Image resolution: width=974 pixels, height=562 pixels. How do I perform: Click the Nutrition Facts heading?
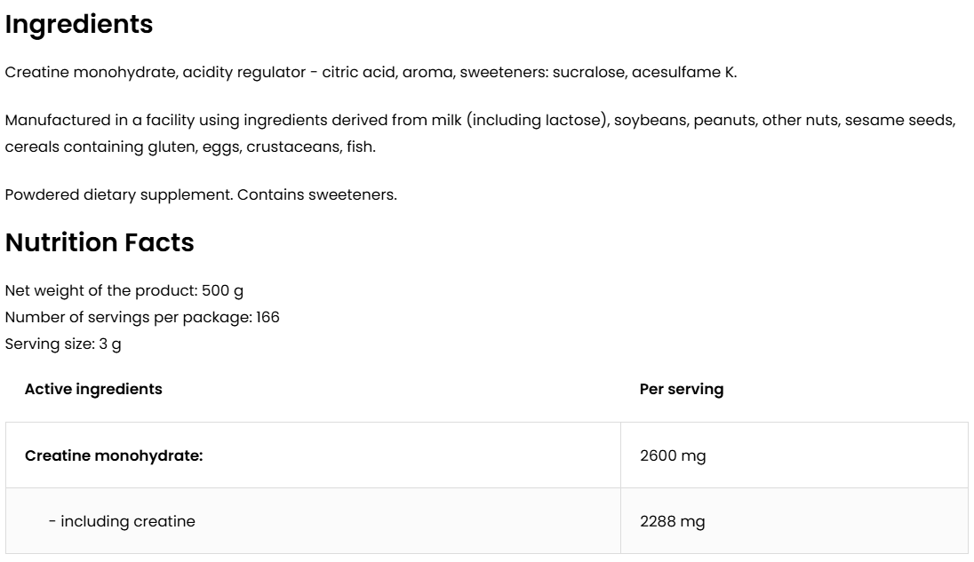coord(100,242)
